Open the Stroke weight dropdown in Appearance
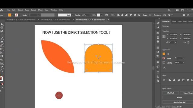The height and width of the screenshot is (108, 193). tap(183, 58)
